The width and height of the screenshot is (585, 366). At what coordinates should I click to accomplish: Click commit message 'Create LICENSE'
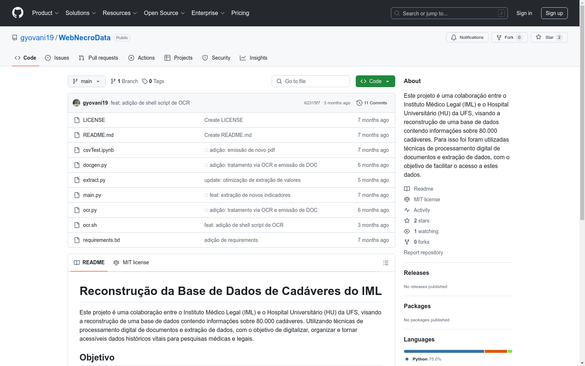[224, 120]
